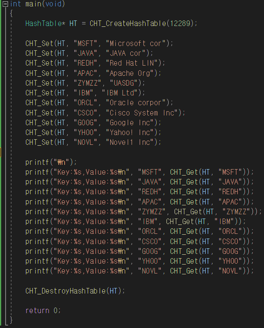264x328 pixels.
Task: Click the "Google Inc" string literal
Action: click(130, 123)
